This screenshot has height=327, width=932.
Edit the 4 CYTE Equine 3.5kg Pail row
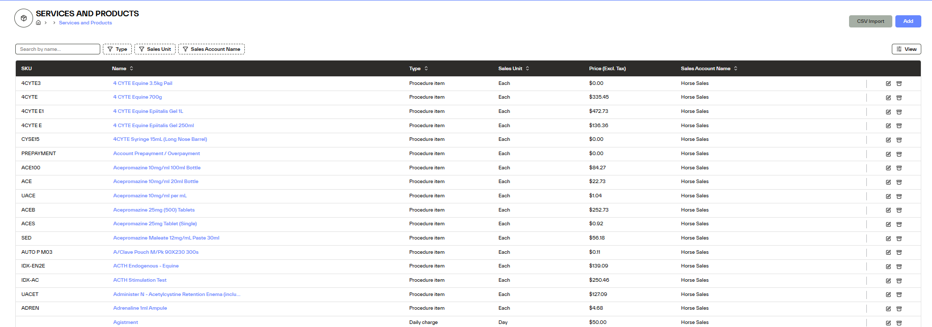[x=888, y=83]
